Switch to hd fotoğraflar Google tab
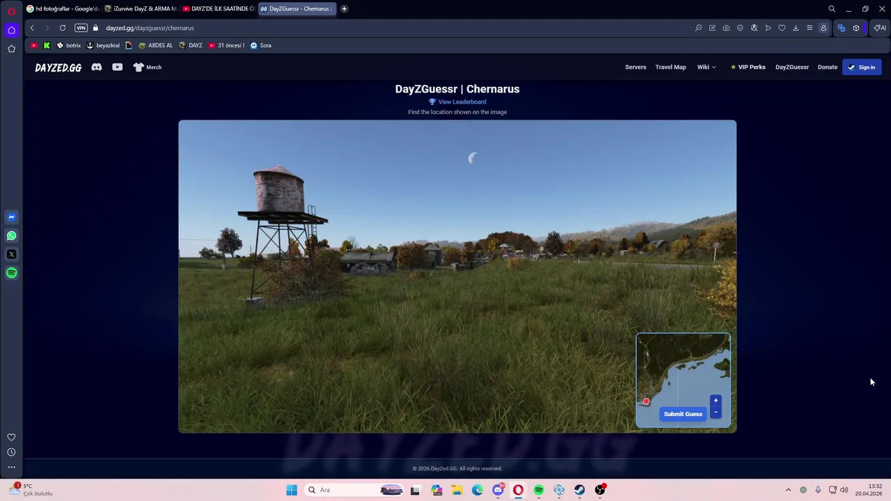This screenshot has height=501, width=891. pyautogui.click(x=63, y=9)
